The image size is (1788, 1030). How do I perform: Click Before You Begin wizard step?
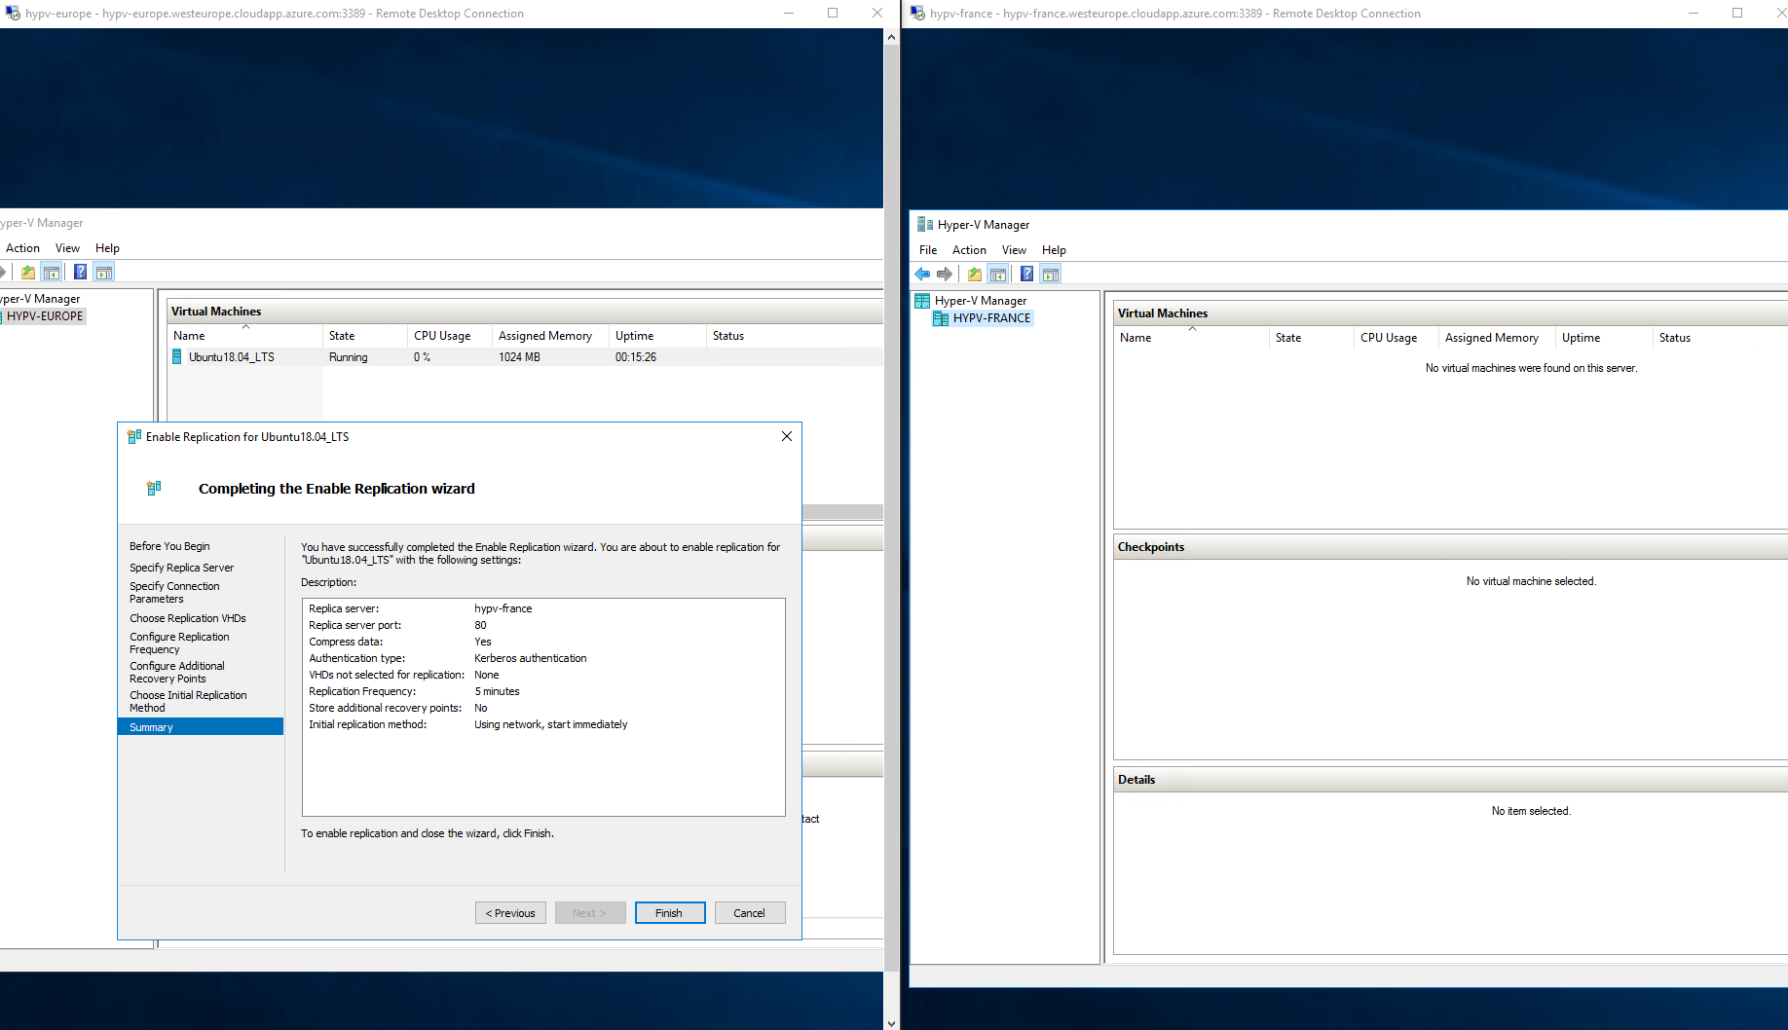pyautogui.click(x=169, y=546)
